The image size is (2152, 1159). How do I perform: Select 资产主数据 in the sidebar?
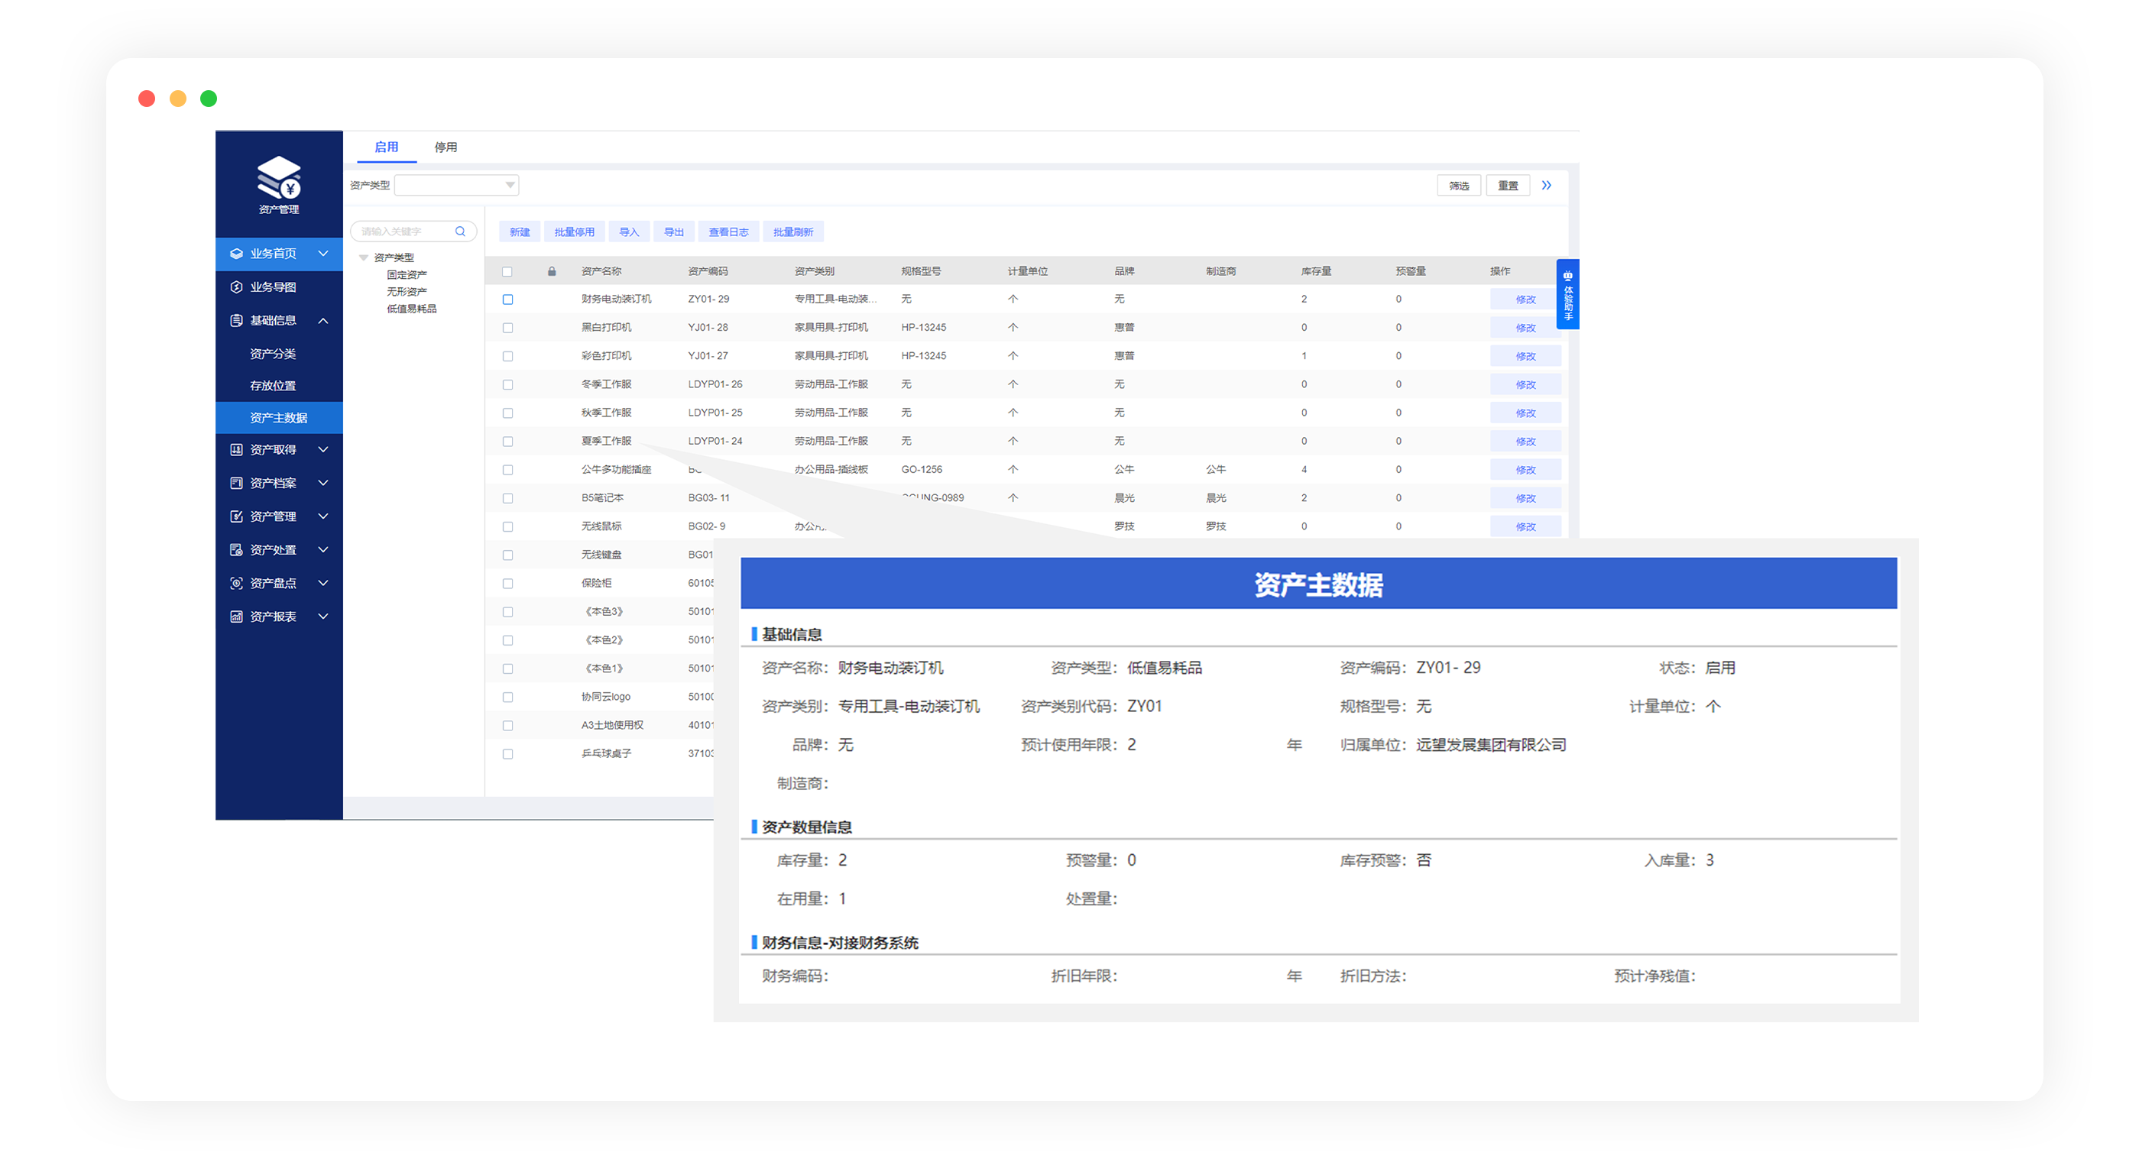pos(279,419)
